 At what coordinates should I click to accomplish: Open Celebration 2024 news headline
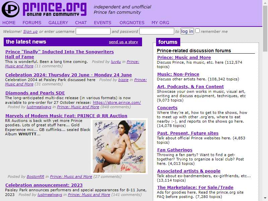tap(69, 75)
